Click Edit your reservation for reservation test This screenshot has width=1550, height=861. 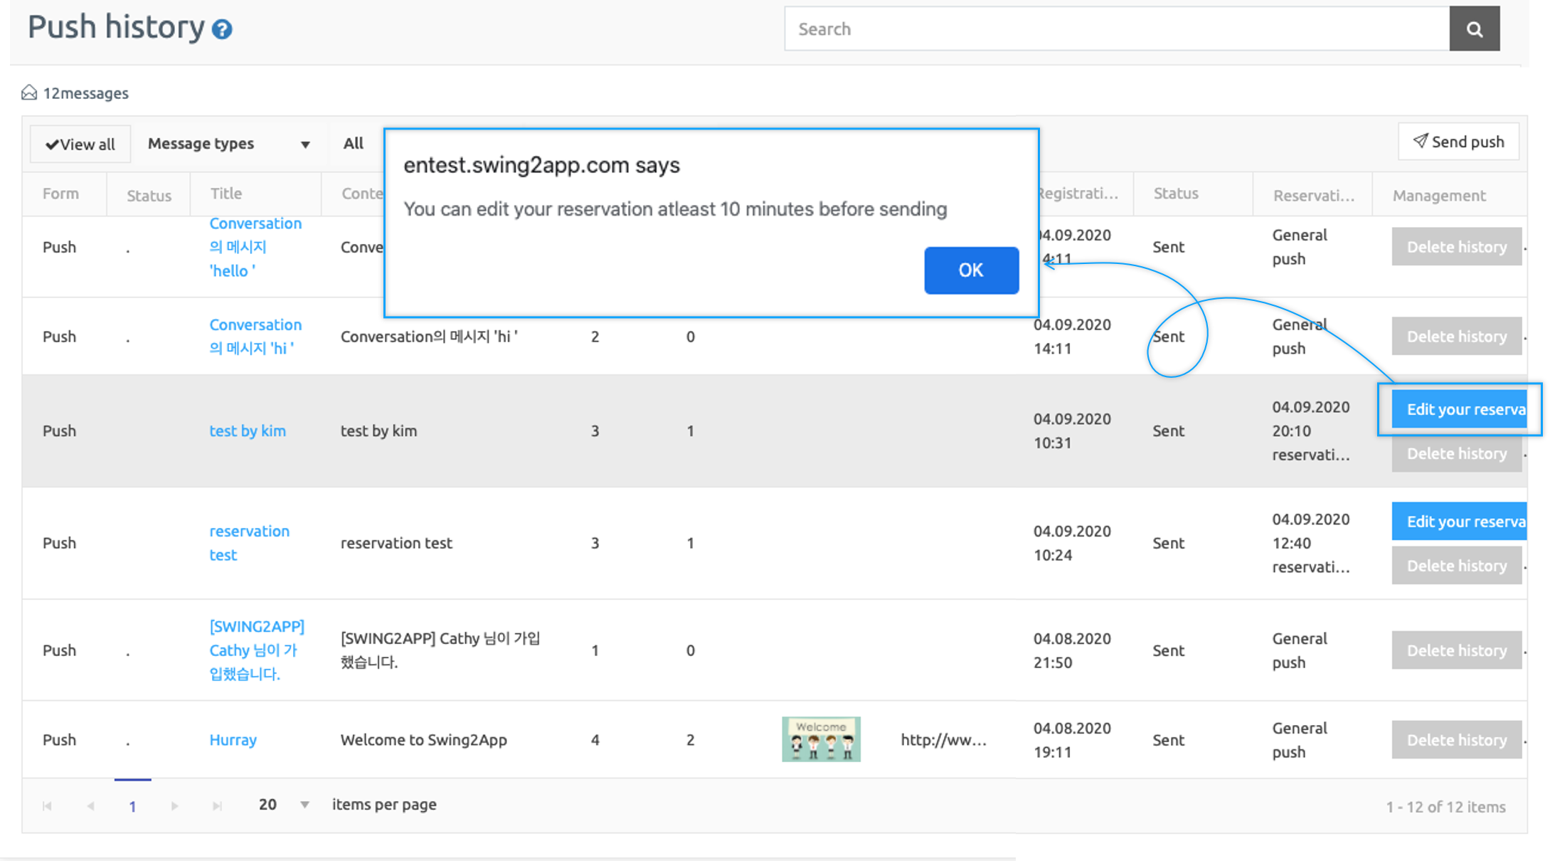click(1460, 522)
